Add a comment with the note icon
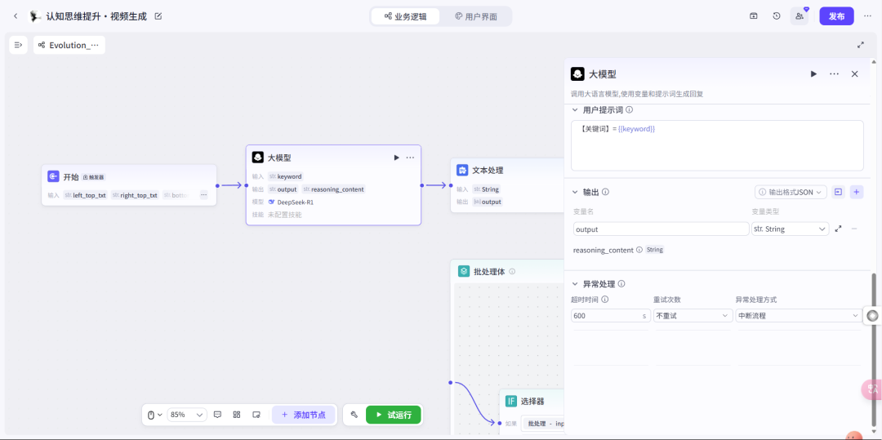The height and width of the screenshot is (440, 882). pos(218,415)
